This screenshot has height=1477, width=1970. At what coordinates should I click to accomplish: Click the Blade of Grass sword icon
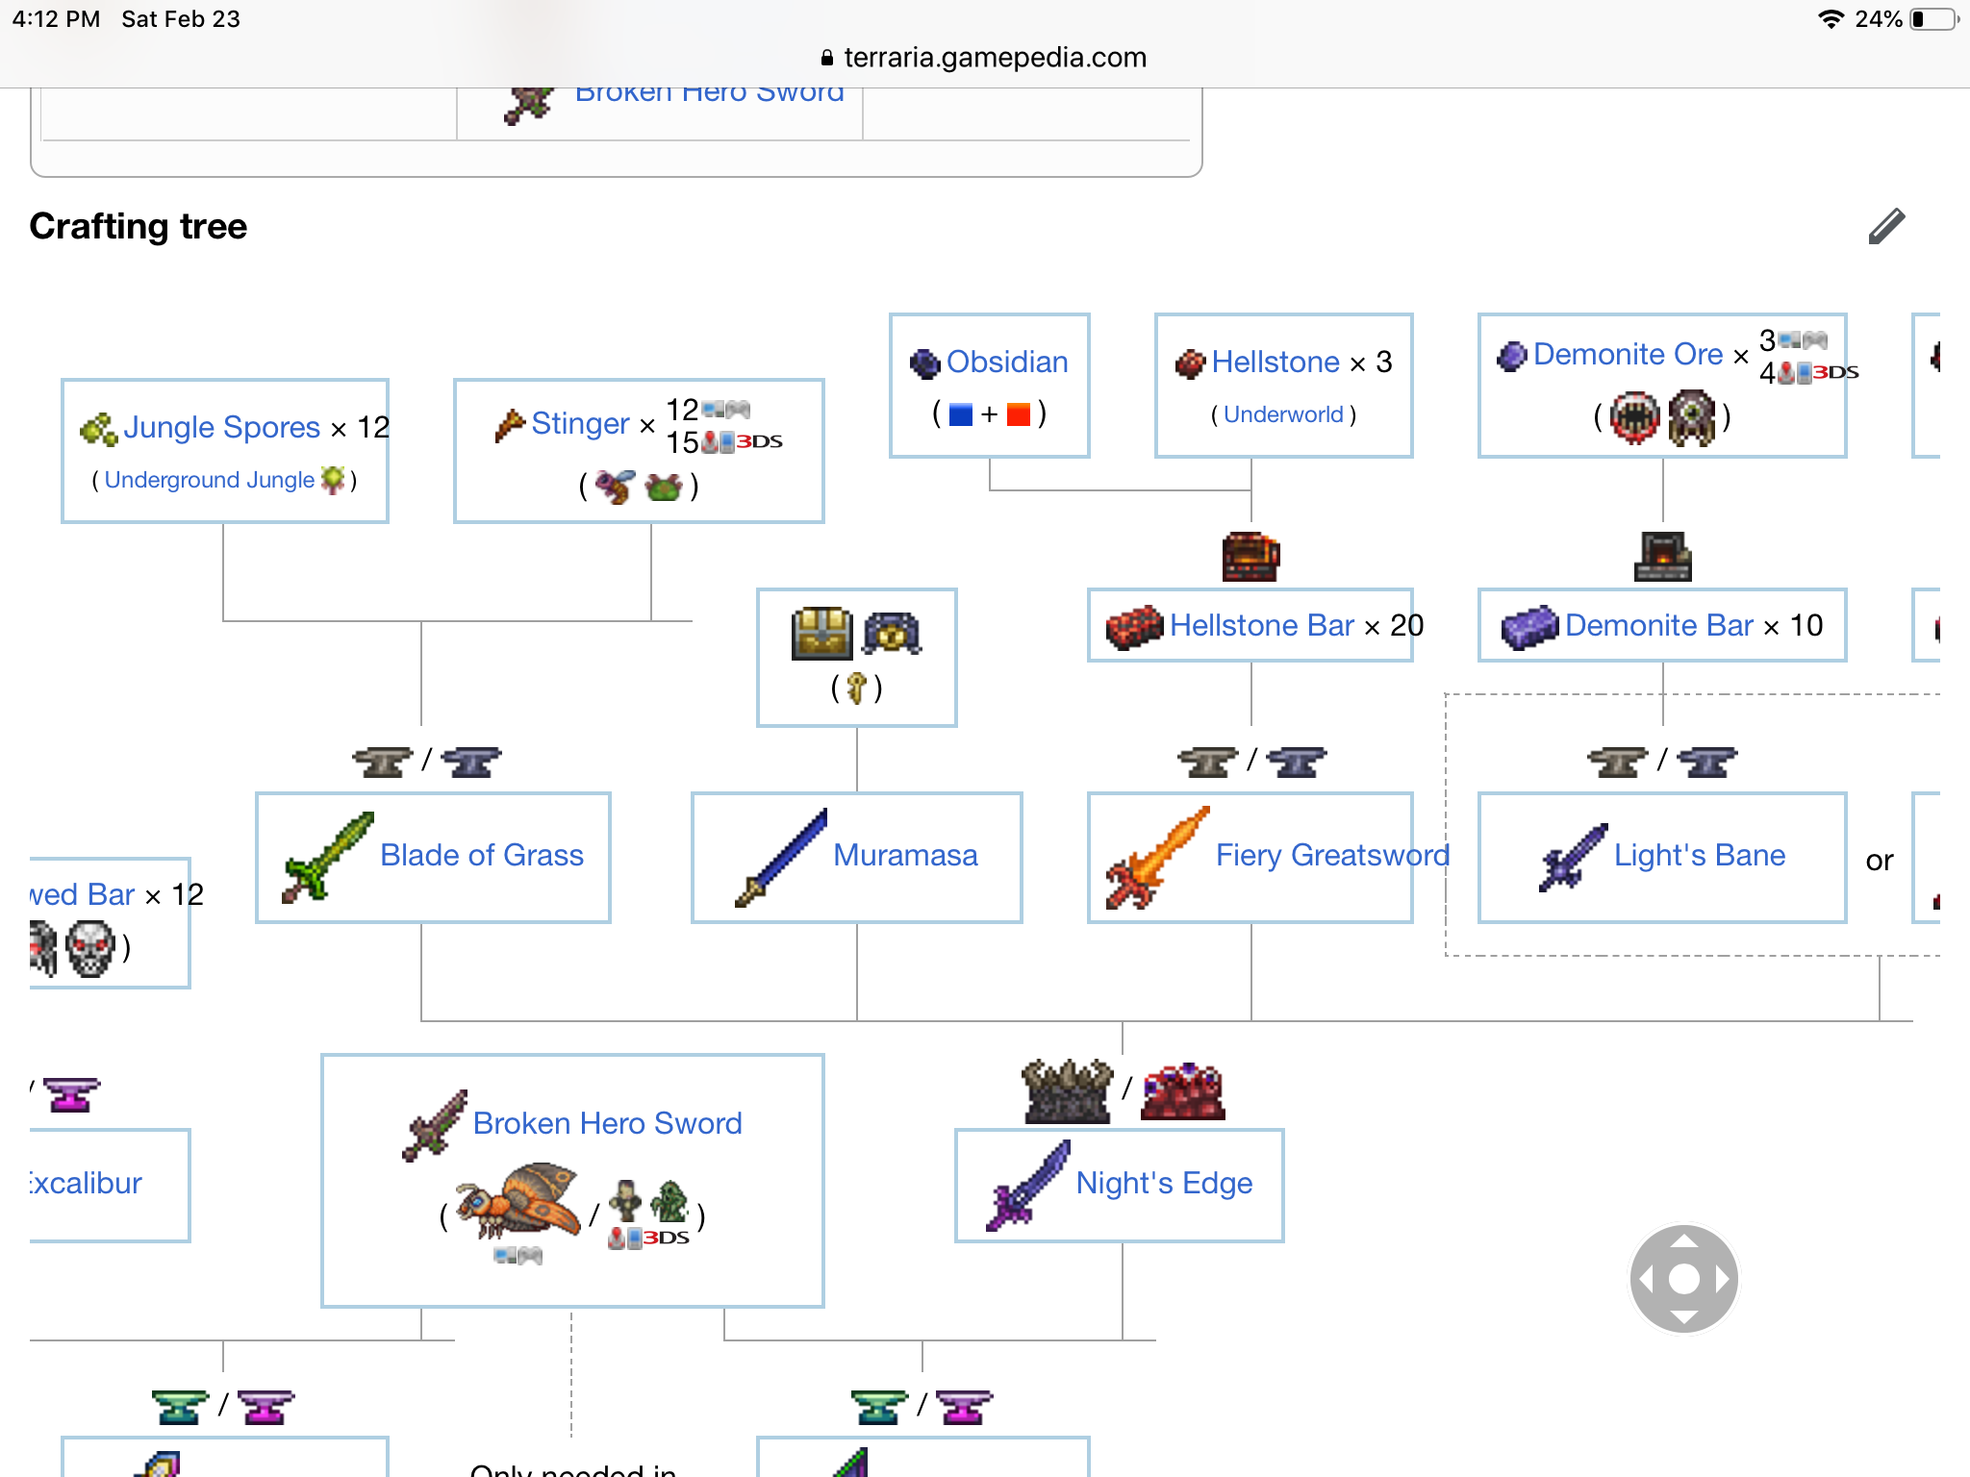point(327,857)
